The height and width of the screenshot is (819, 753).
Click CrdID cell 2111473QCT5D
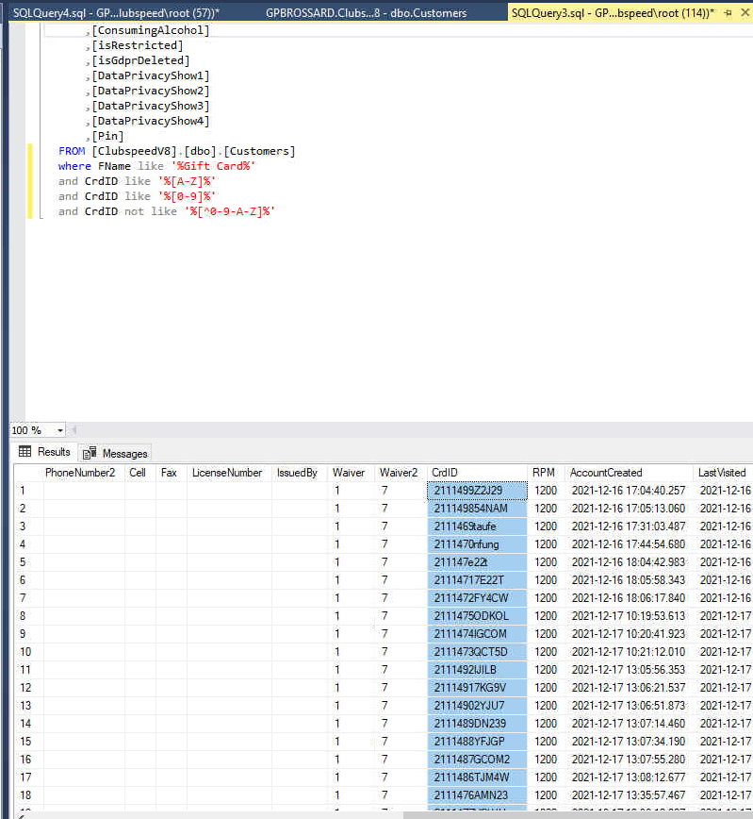477,652
